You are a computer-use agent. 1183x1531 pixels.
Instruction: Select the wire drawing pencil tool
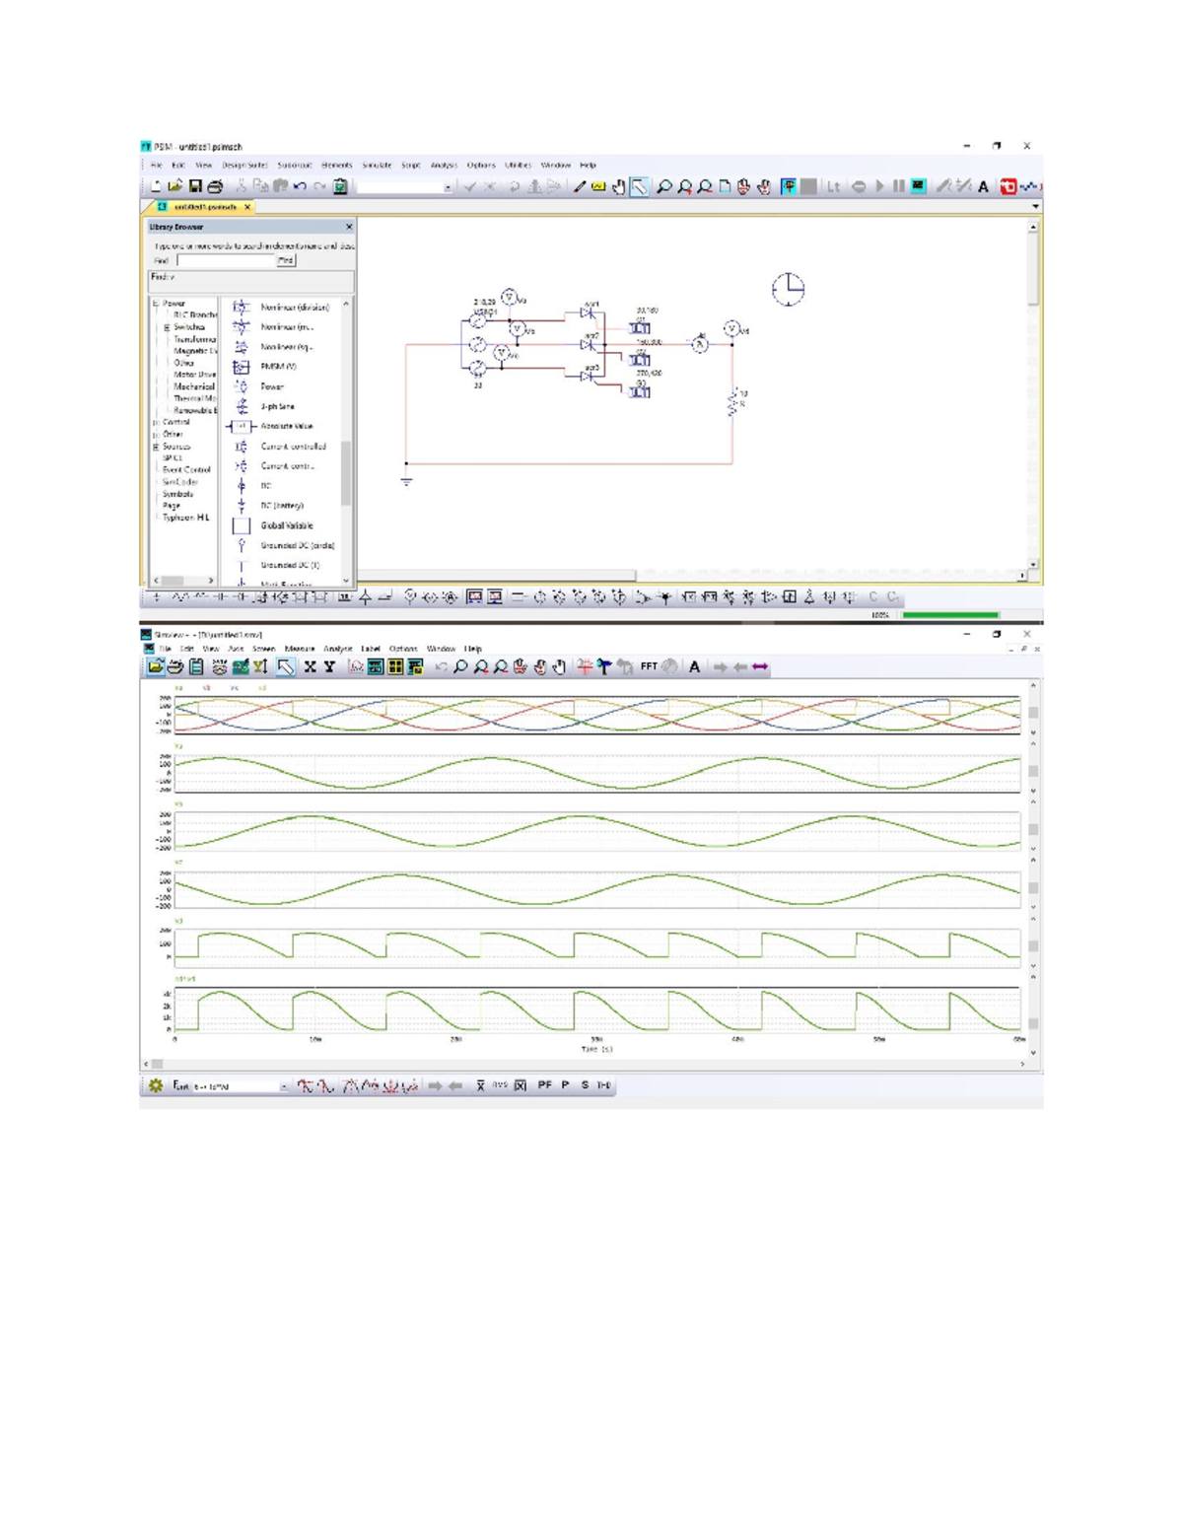pos(580,186)
